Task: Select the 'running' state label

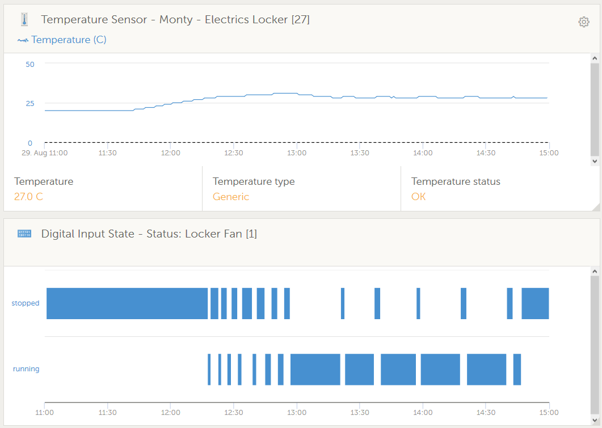Action: pyautogui.click(x=26, y=369)
